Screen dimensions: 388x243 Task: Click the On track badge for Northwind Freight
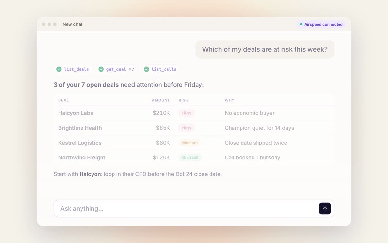tap(190, 158)
